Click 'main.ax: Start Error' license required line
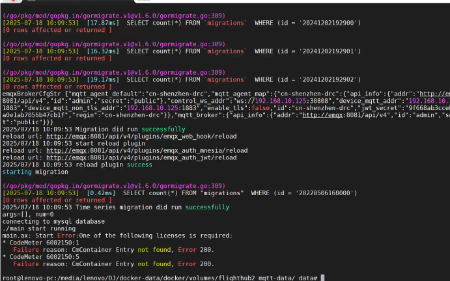The height and width of the screenshot is (281, 450). point(117,235)
